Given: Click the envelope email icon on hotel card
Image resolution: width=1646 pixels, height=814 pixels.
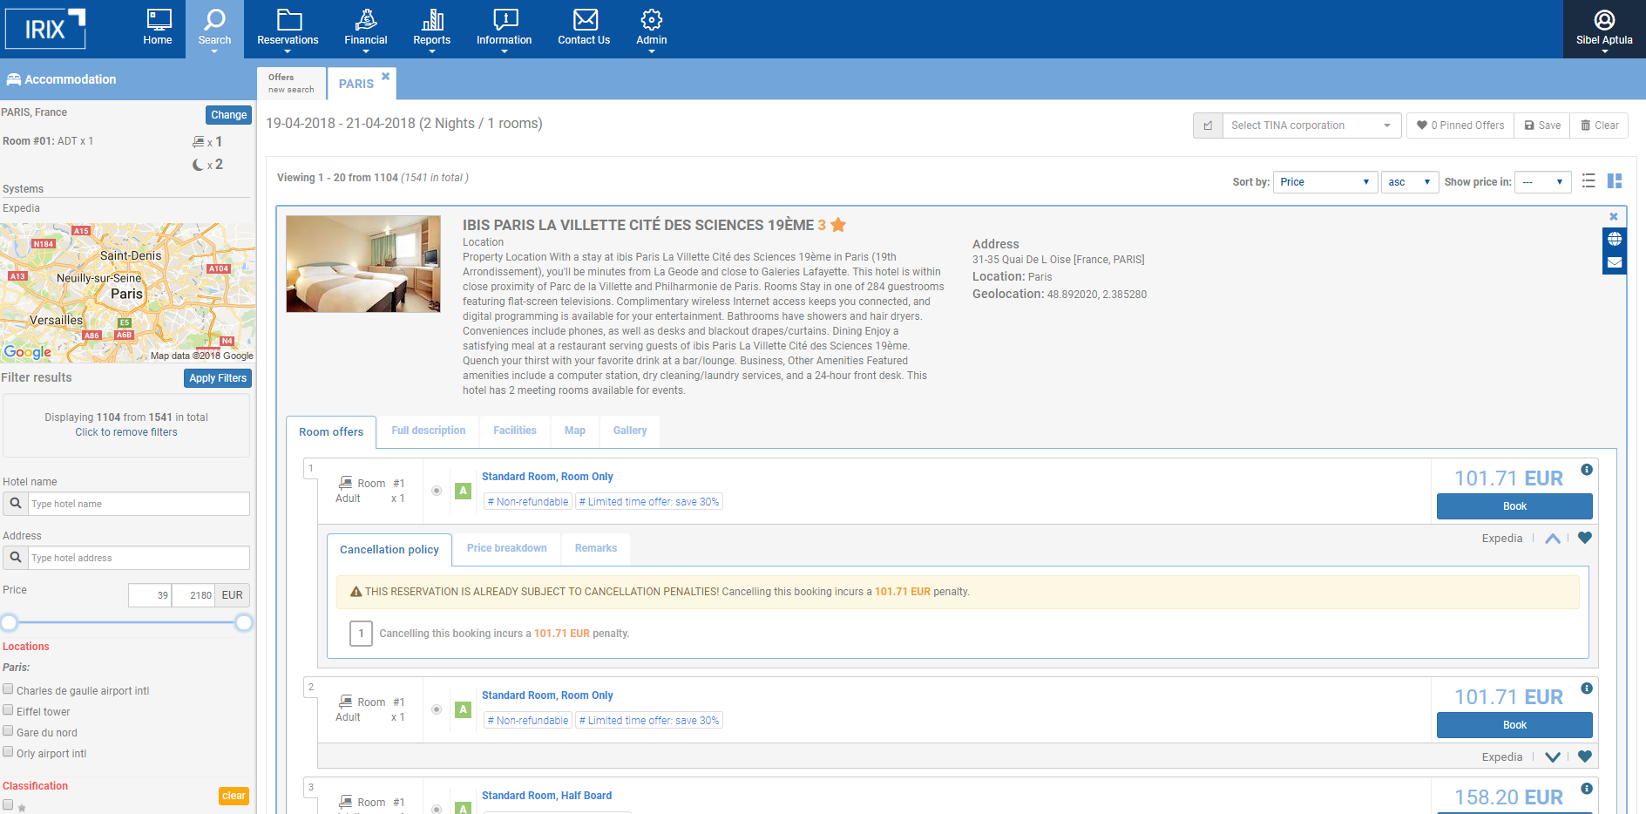Looking at the screenshot, I should click(1614, 262).
